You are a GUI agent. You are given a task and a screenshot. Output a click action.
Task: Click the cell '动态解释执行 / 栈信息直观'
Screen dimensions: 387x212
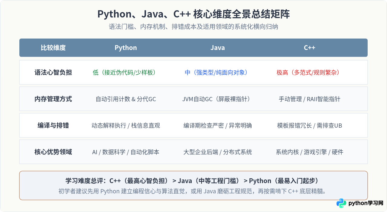click(126, 125)
